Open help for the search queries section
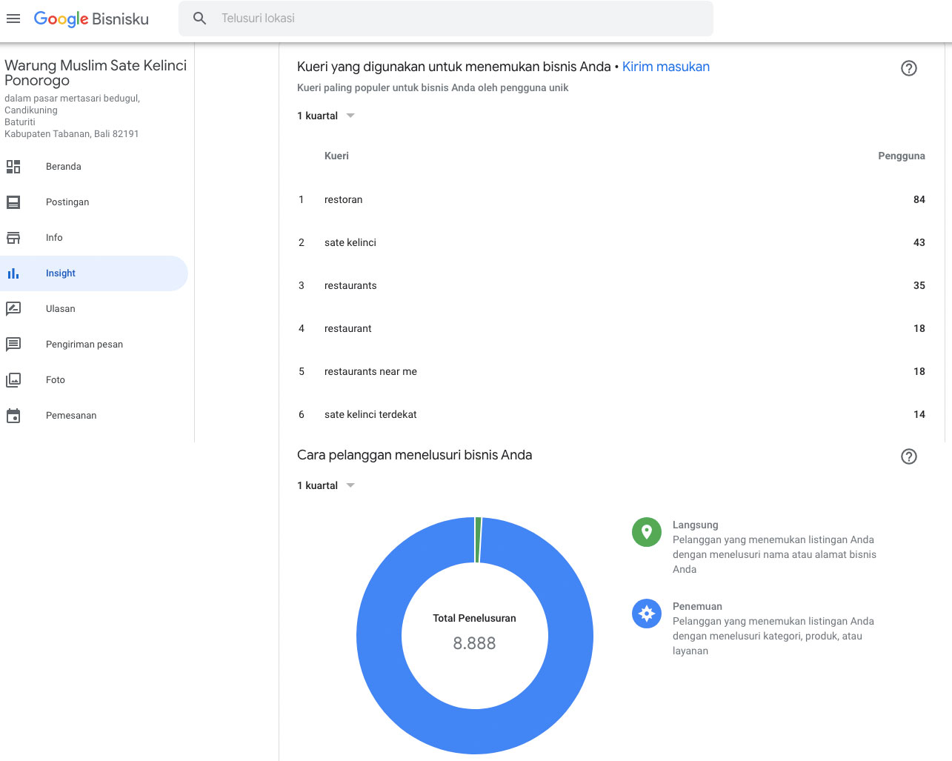This screenshot has height=761, width=952. pyautogui.click(x=908, y=68)
